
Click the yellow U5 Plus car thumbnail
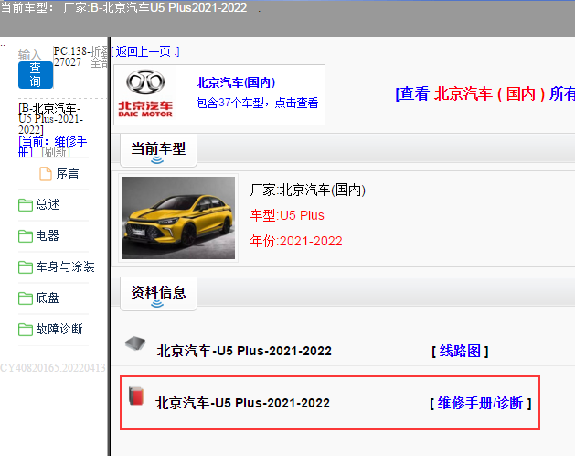pyautogui.click(x=178, y=218)
